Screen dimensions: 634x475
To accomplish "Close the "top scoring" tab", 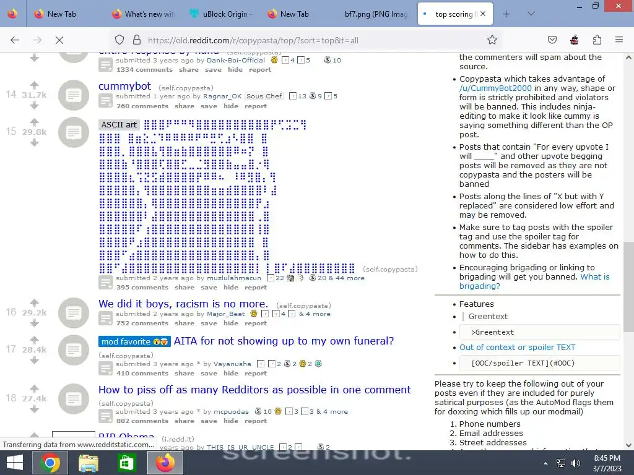I will point(483,14).
